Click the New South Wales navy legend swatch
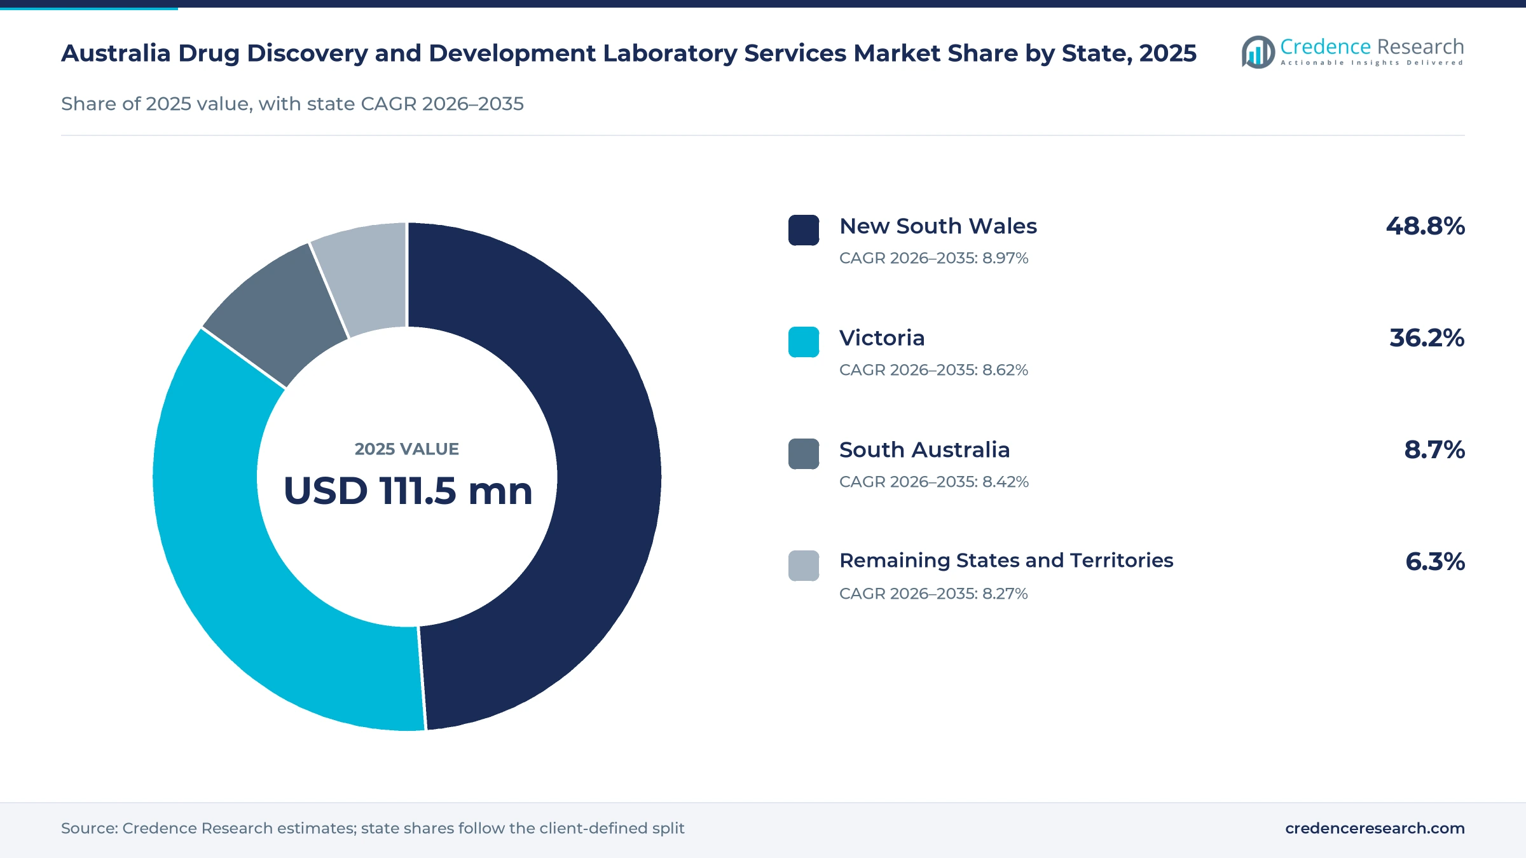 [804, 230]
